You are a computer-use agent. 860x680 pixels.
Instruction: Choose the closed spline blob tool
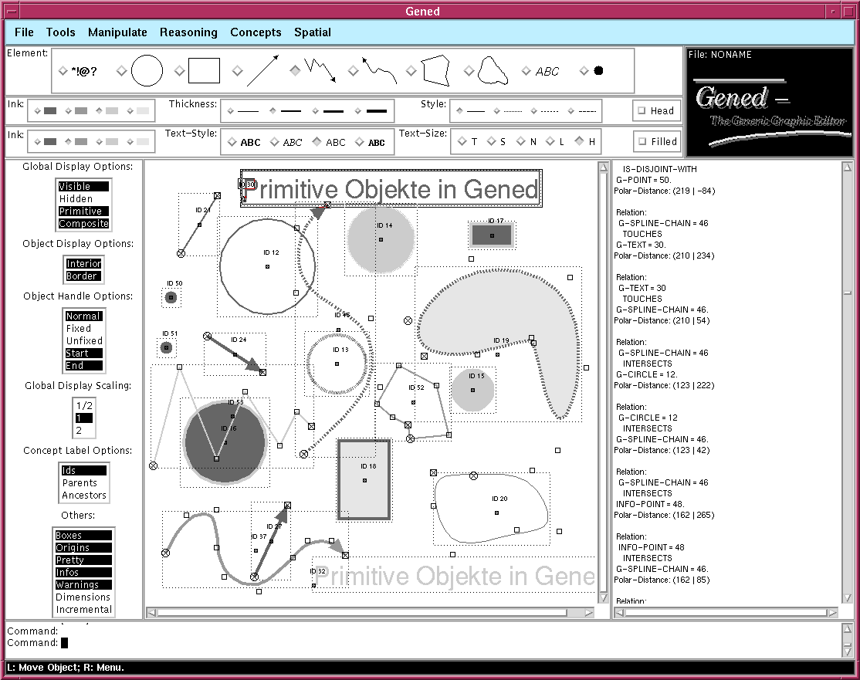tap(486, 71)
